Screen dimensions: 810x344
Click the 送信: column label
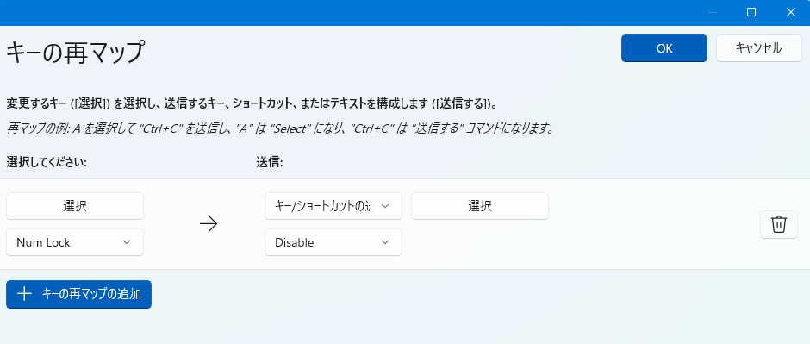(270, 162)
